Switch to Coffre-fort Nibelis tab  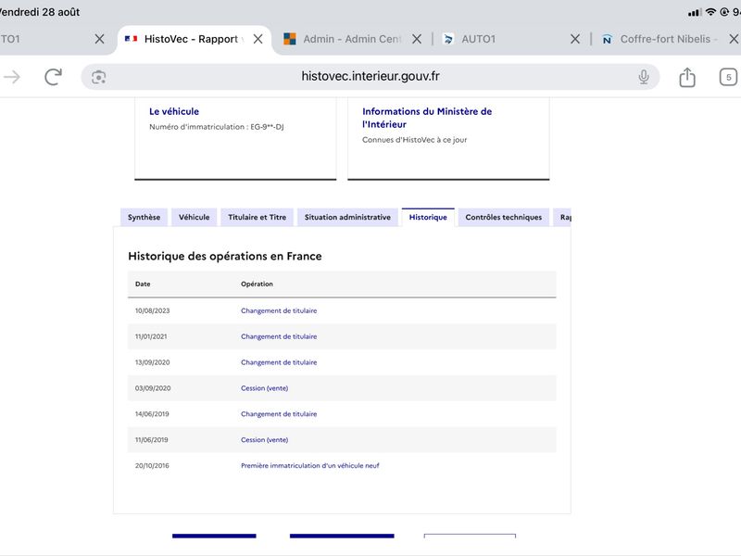tap(659, 39)
